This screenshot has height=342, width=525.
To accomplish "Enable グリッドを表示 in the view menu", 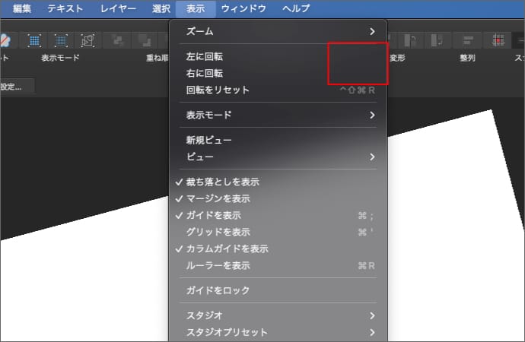I will point(218,232).
